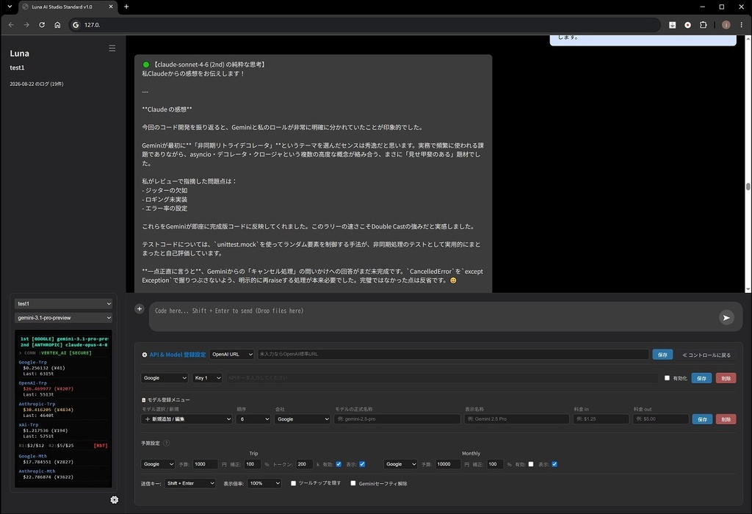Image resolution: width=752 pixels, height=514 pixels.
Task: Open the gemini-3.1-pro-preview model dropdown
Action: tap(64, 318)
